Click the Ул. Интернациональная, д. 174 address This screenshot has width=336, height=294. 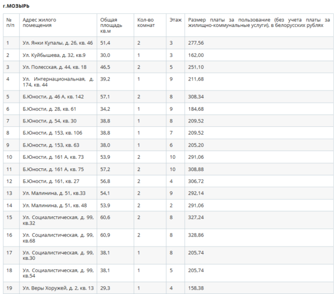pos(57,82)
